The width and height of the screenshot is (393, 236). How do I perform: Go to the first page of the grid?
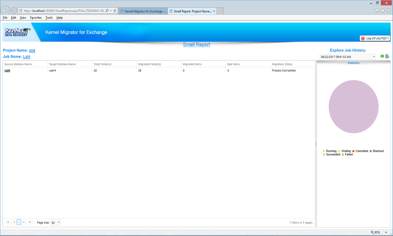[8, 222]
